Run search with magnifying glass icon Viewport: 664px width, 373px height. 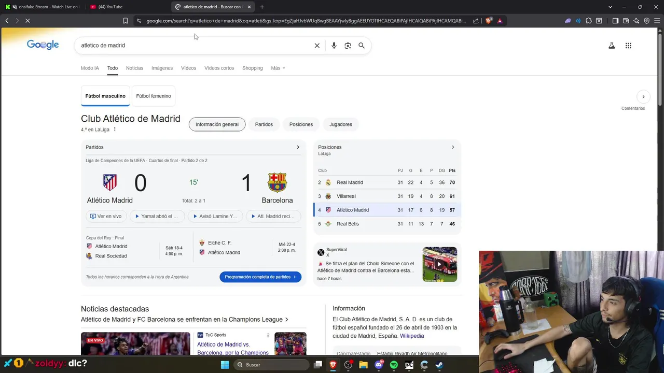[362, 46]
